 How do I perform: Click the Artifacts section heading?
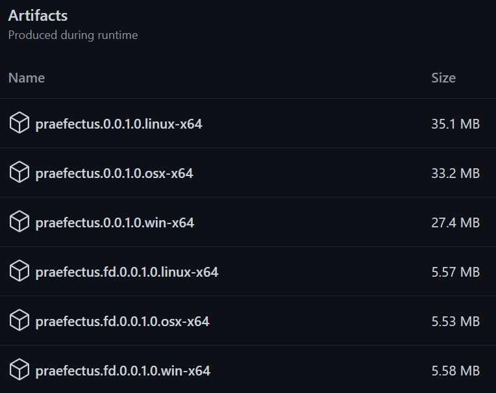[38, 16]
